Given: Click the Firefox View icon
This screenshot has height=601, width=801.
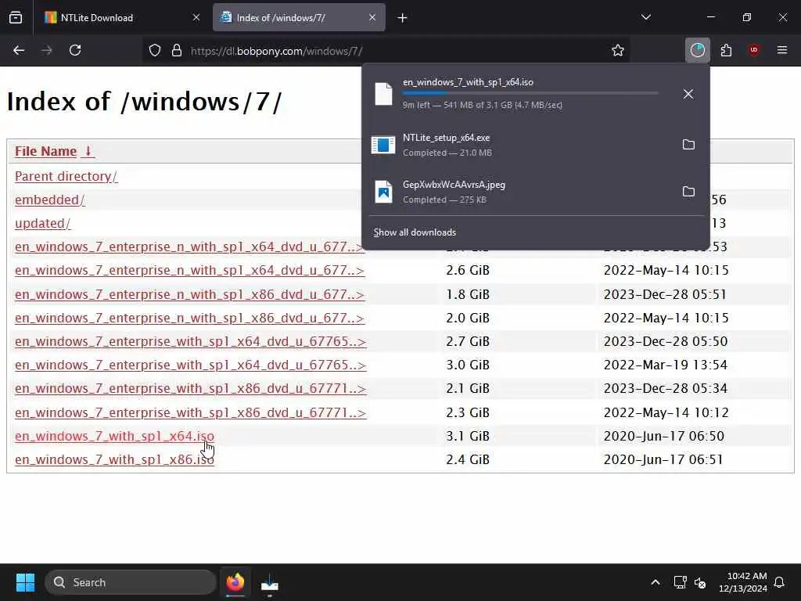Looking at the screenshot, I should pos(16,18).
